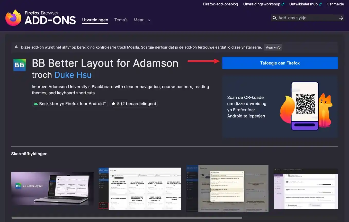This screenshot has height=222, width=349.
Task: Click the Firefox Browser Add-ons logo
Action: 41,18
